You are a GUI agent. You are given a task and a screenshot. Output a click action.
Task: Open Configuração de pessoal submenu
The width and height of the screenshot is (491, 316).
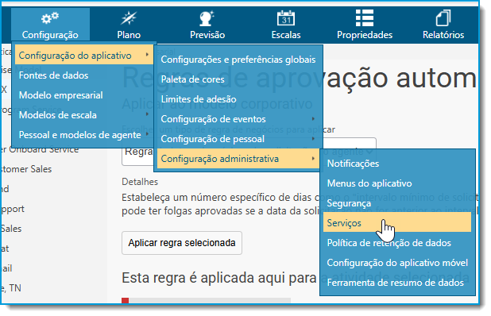tap(238, 139)
